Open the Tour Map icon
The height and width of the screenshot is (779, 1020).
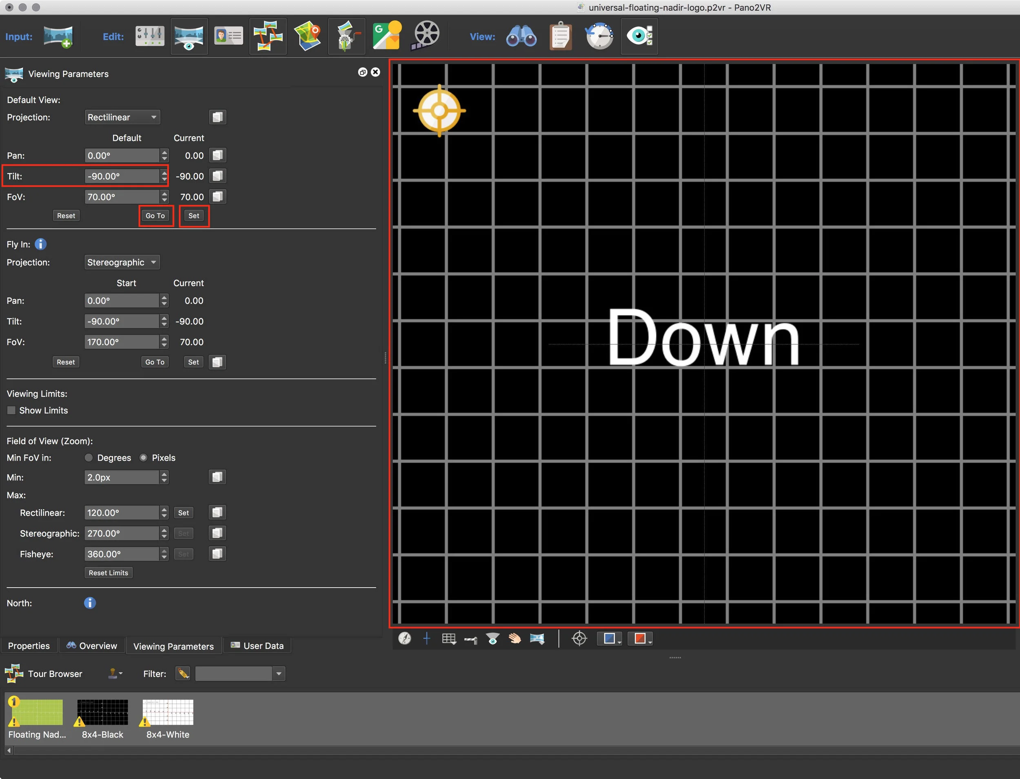click(x=307, y=36)
